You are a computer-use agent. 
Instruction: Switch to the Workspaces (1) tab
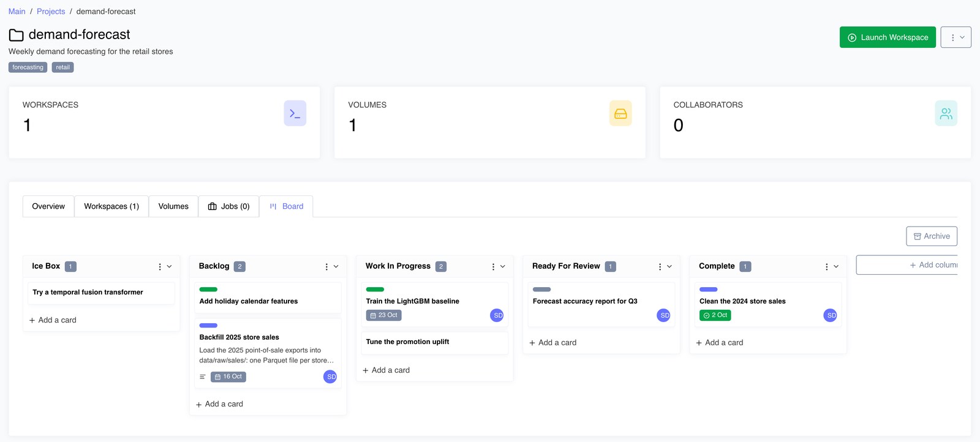(x=111, y=206)
